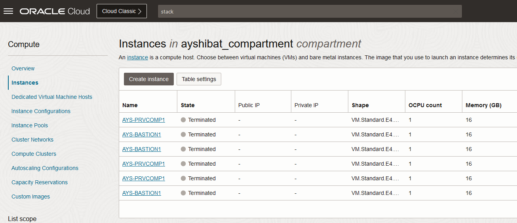Open the Cloud Classic switcher

(x=122, y=11)
